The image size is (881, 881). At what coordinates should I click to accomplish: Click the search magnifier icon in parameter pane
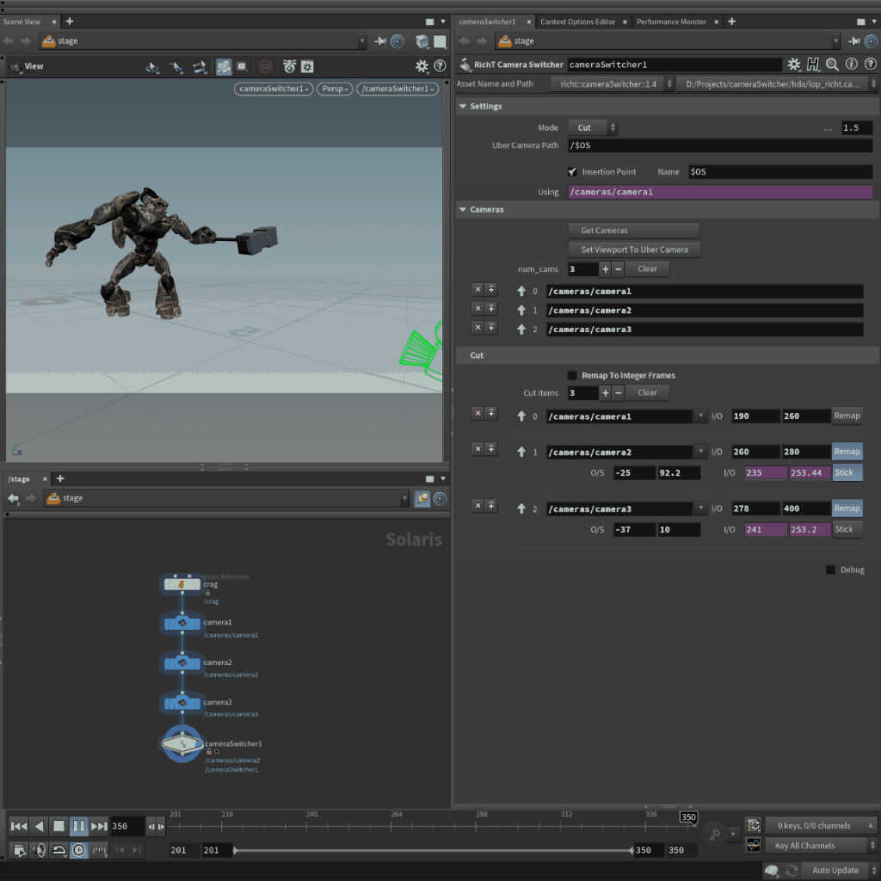832,65
